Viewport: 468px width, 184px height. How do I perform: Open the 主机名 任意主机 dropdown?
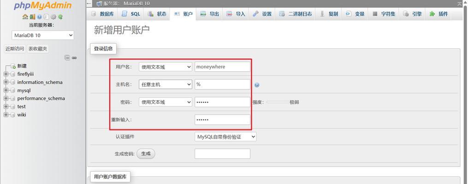[x=166, y=85]
